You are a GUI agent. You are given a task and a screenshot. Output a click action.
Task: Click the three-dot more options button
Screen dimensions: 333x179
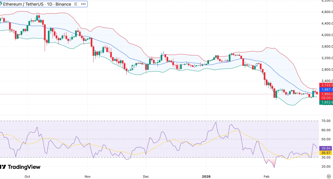(x=83, y=4)
